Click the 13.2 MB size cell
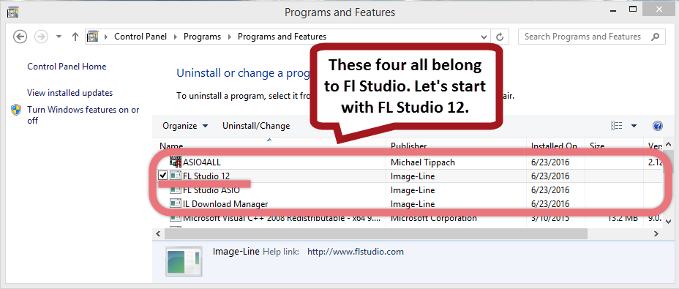 click(622, 218)
